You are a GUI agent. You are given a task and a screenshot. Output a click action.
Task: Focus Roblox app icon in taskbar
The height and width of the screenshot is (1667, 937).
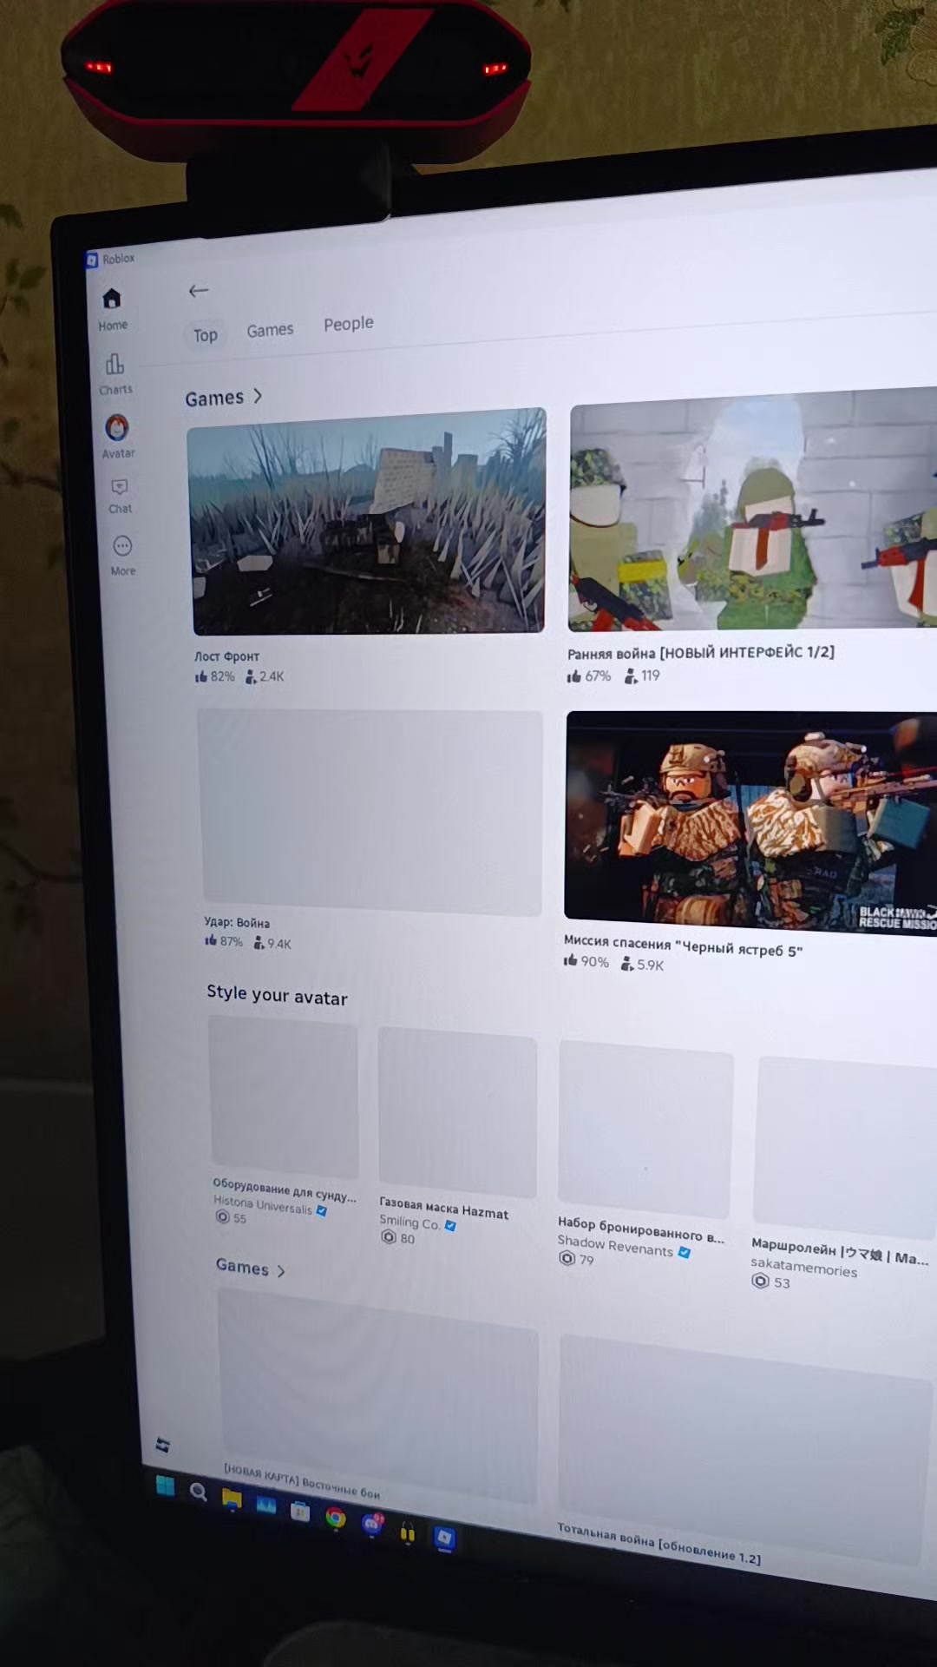point(444,1539)
